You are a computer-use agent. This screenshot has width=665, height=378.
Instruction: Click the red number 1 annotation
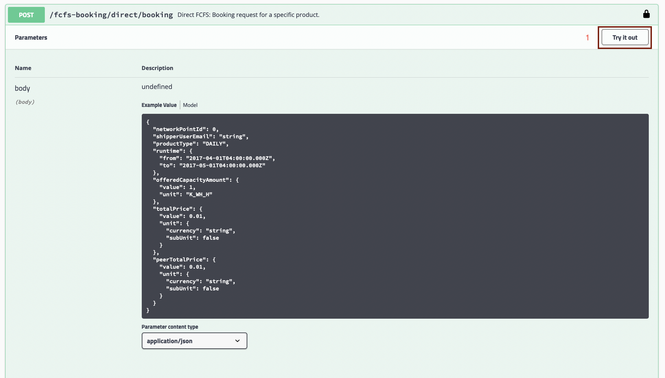[587, 38]
